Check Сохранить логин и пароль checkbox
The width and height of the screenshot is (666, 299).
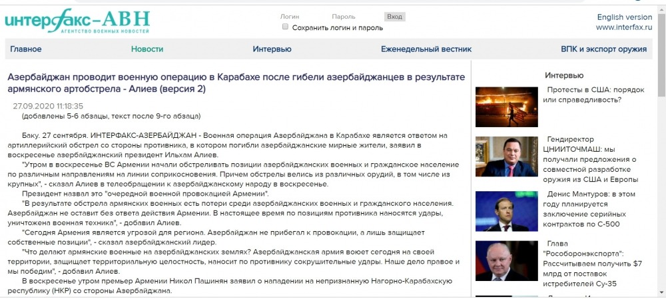pos(286,27)
